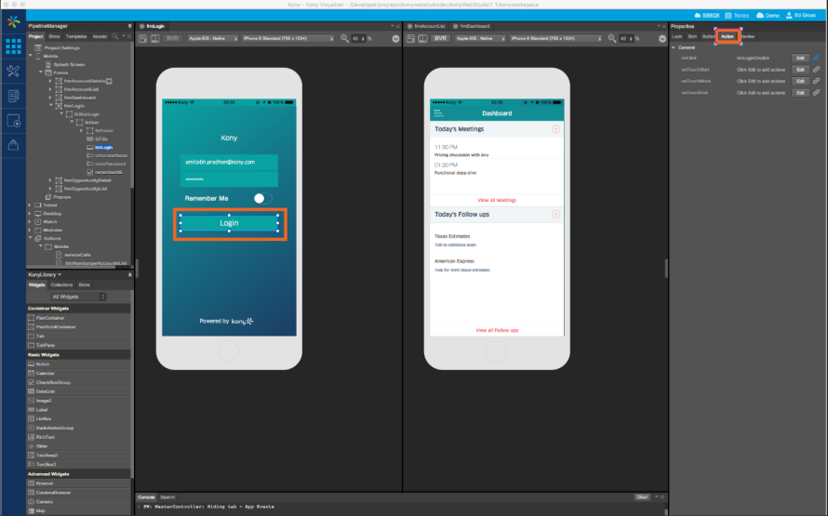Click the link icon for onTouchEnd action
Image resolution: width=828 pixels, height=516 pixels.
click(x=817, y=93)
